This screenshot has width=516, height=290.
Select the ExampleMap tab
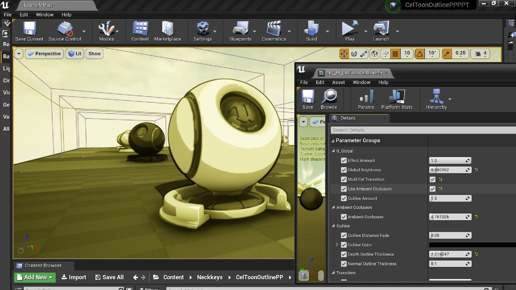click(38, 5)
